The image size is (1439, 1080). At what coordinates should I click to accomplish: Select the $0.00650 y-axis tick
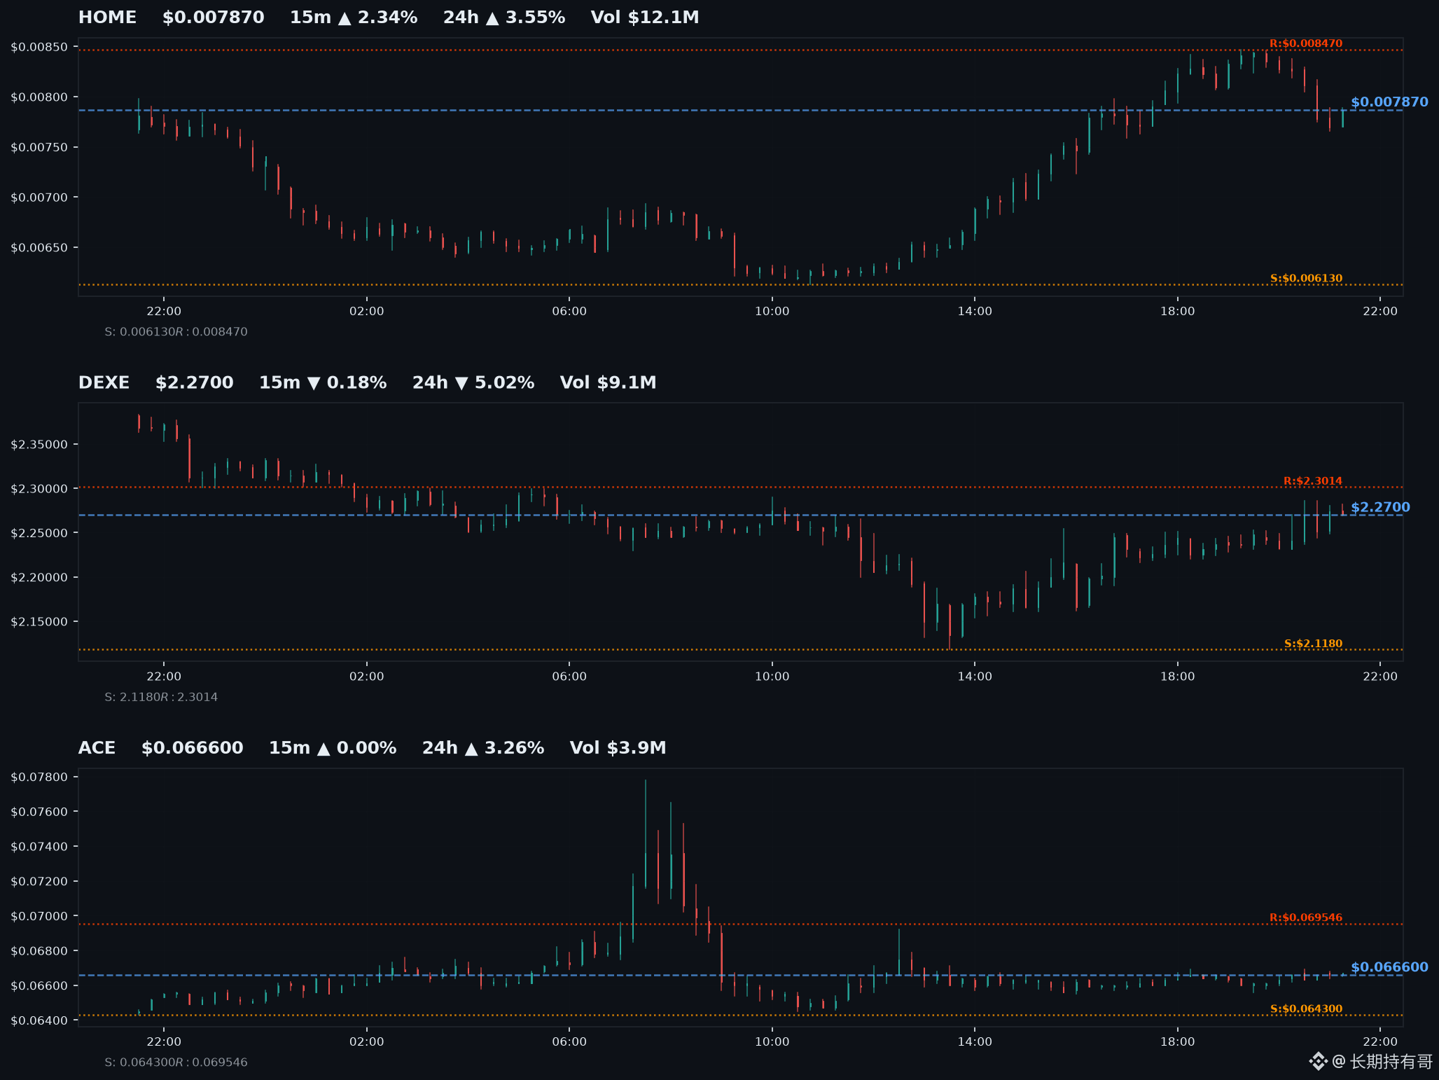[39, 248]
